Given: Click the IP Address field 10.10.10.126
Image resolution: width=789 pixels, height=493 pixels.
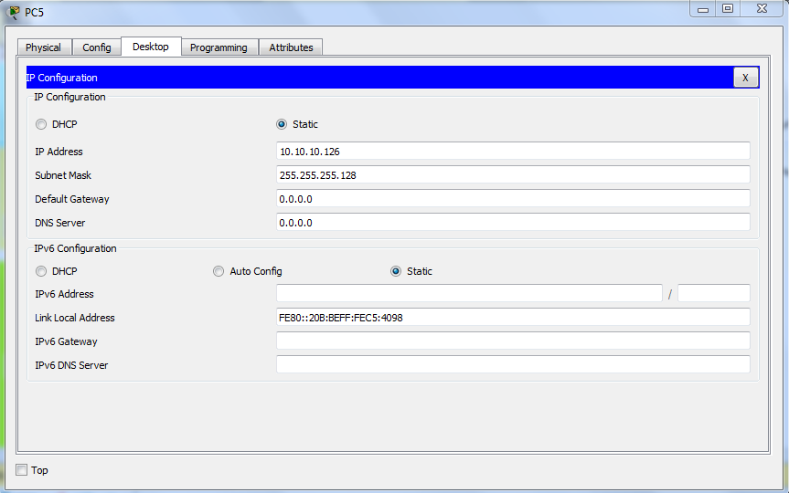Looking at the screenshot, I should [513, 152].
